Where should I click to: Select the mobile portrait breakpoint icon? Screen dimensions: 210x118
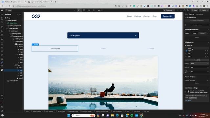click(x=94, y=10)
